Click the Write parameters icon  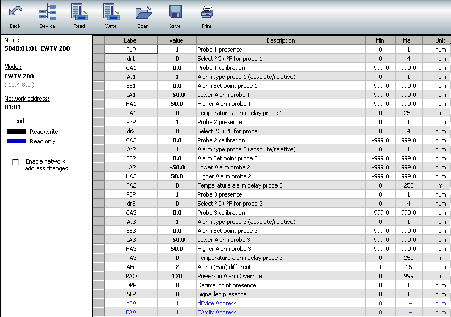[x=111, y=12]
